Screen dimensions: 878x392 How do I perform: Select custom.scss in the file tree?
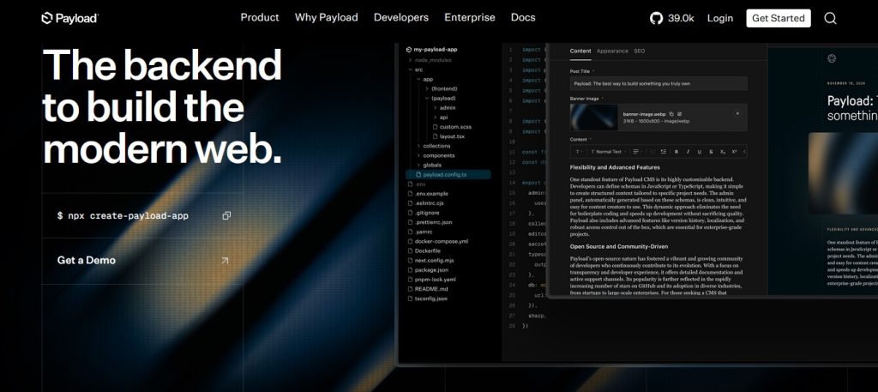pyautogui.click(x=451, y=127)
